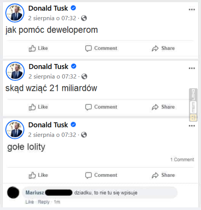Image resolution: width=201 pixels, height=210 pixels.
Task: Open three-dots menu of third post
Action: tap(192, 126)
